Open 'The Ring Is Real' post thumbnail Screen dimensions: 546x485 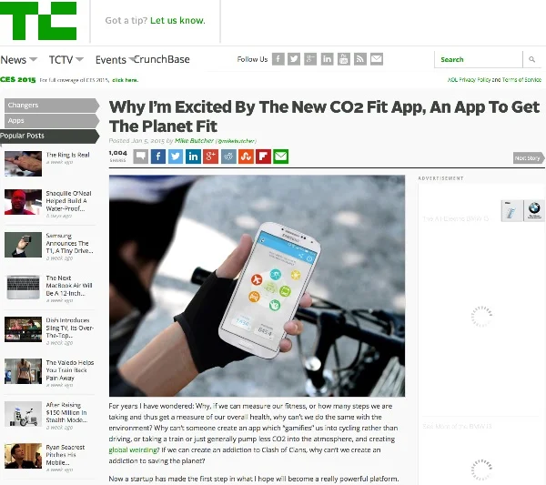pos(23,164)
